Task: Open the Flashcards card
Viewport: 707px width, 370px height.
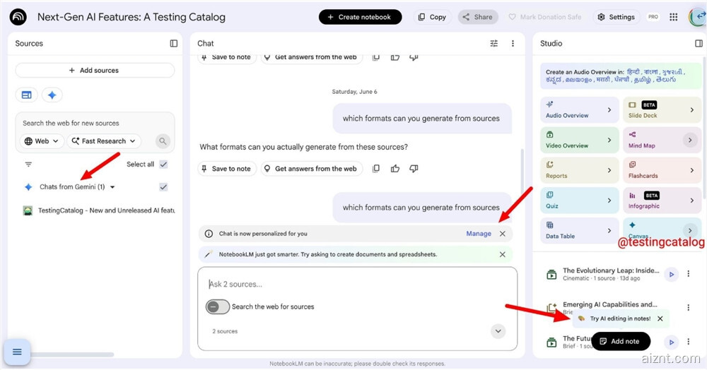Action: pyautogui.click(x=662, y=170)
